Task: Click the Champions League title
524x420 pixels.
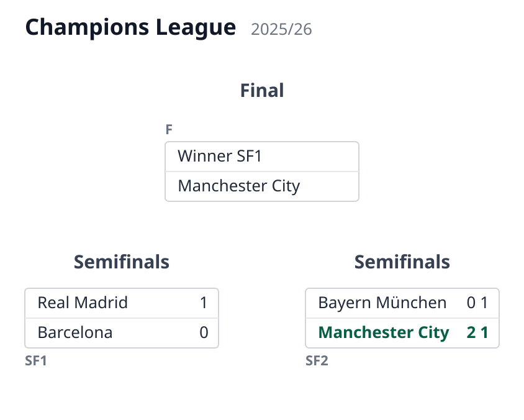Action: coord(130,28)
